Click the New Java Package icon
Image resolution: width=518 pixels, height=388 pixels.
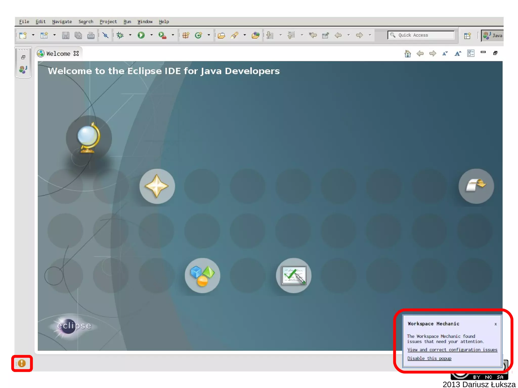(x=186, y=35)
